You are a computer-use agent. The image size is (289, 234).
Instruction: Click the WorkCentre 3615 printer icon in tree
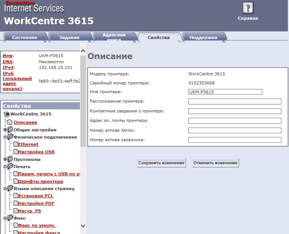tap(7, 114)
